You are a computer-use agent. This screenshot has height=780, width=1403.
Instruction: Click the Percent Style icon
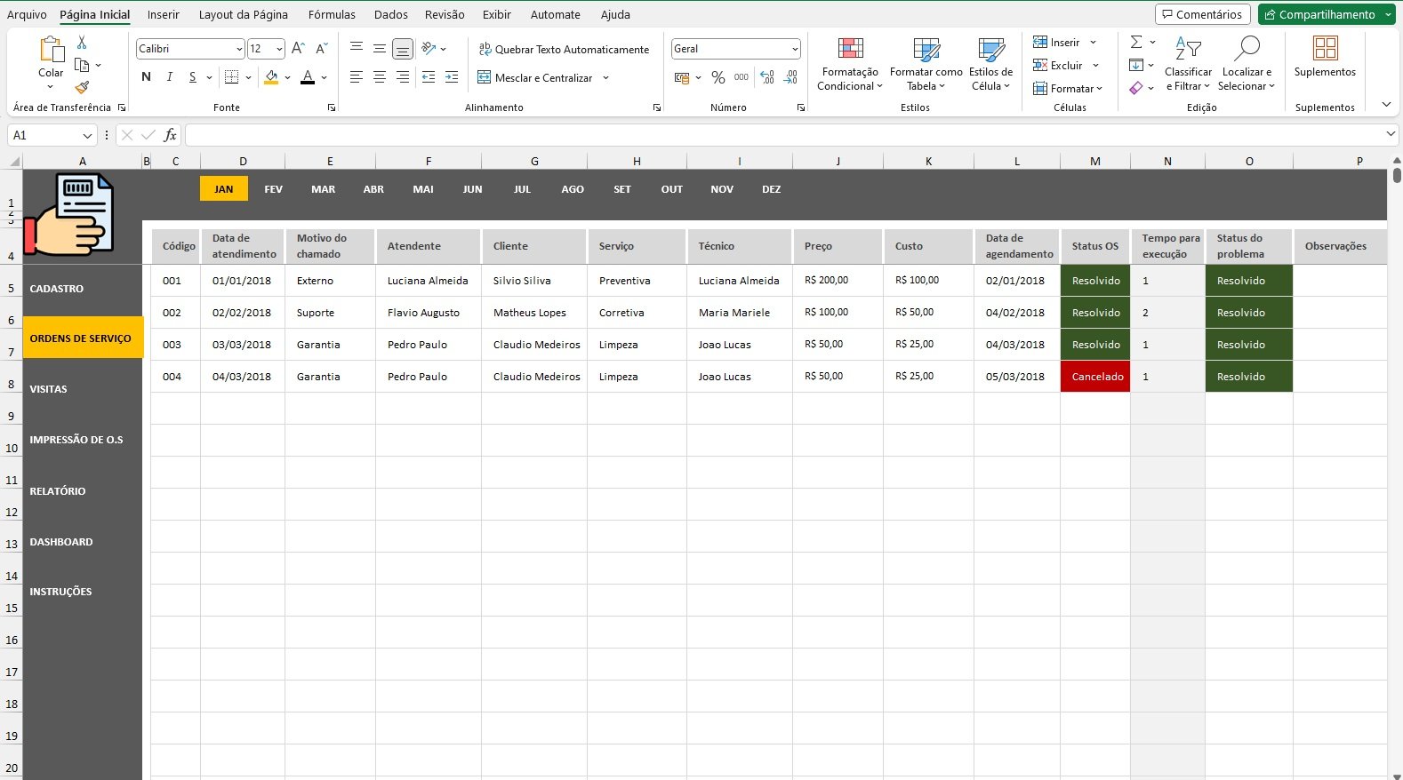point(718,78)
